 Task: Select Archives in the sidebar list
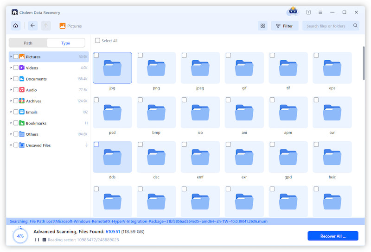click(x=49, y=101)
